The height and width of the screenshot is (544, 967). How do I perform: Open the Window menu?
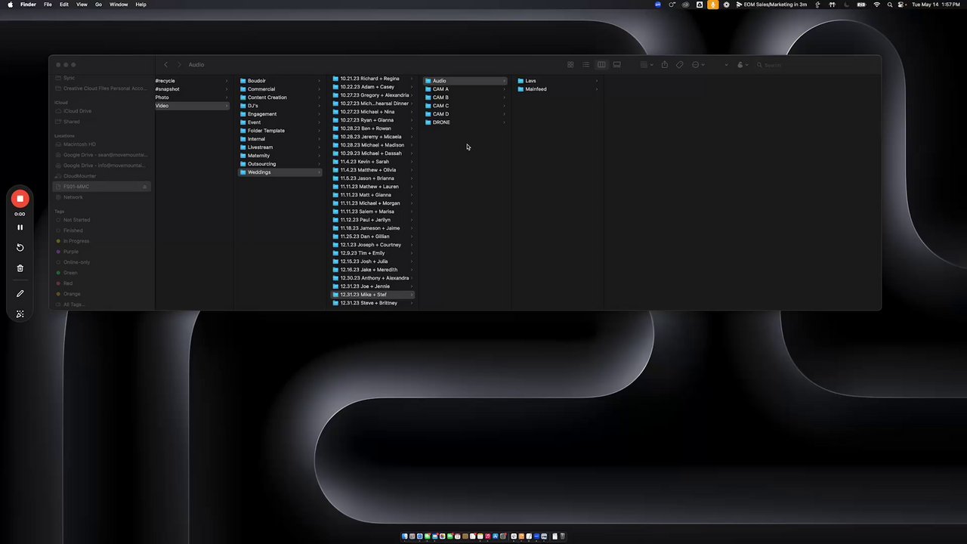click(119, 5)
